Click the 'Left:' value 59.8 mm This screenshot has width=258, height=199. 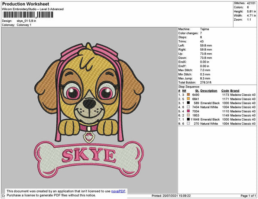(x=206, y=45)
